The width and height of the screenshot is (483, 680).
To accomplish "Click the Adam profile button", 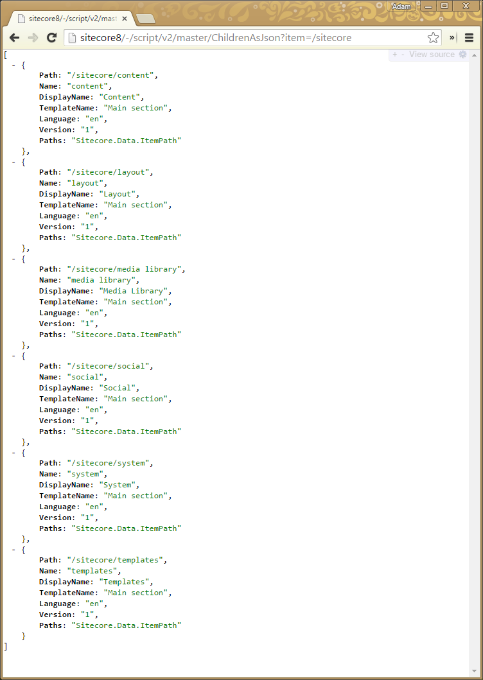I will (401, 6).
